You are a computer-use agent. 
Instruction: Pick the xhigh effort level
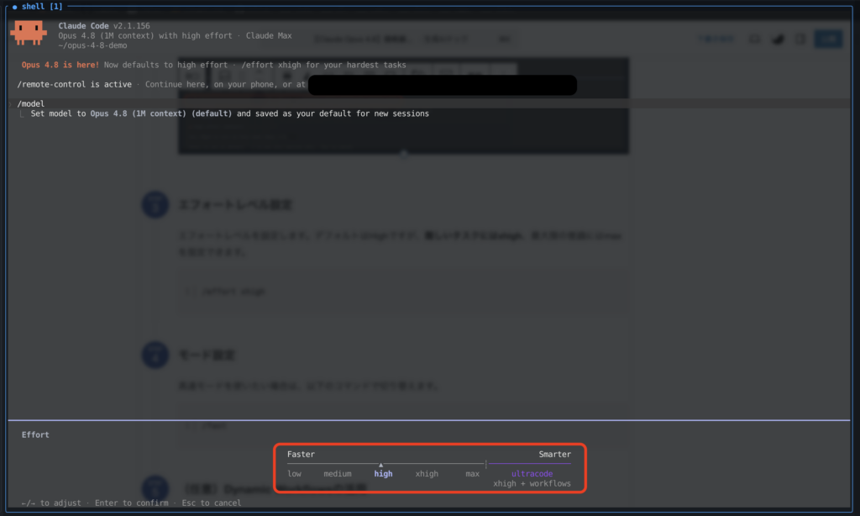[x=427, y=474]
